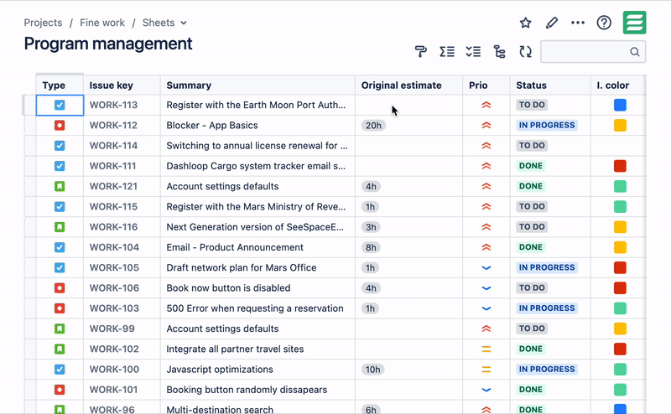Screen dimensions: 671x414
Task: Star this sheet as favorite
Action: point(526,23)
